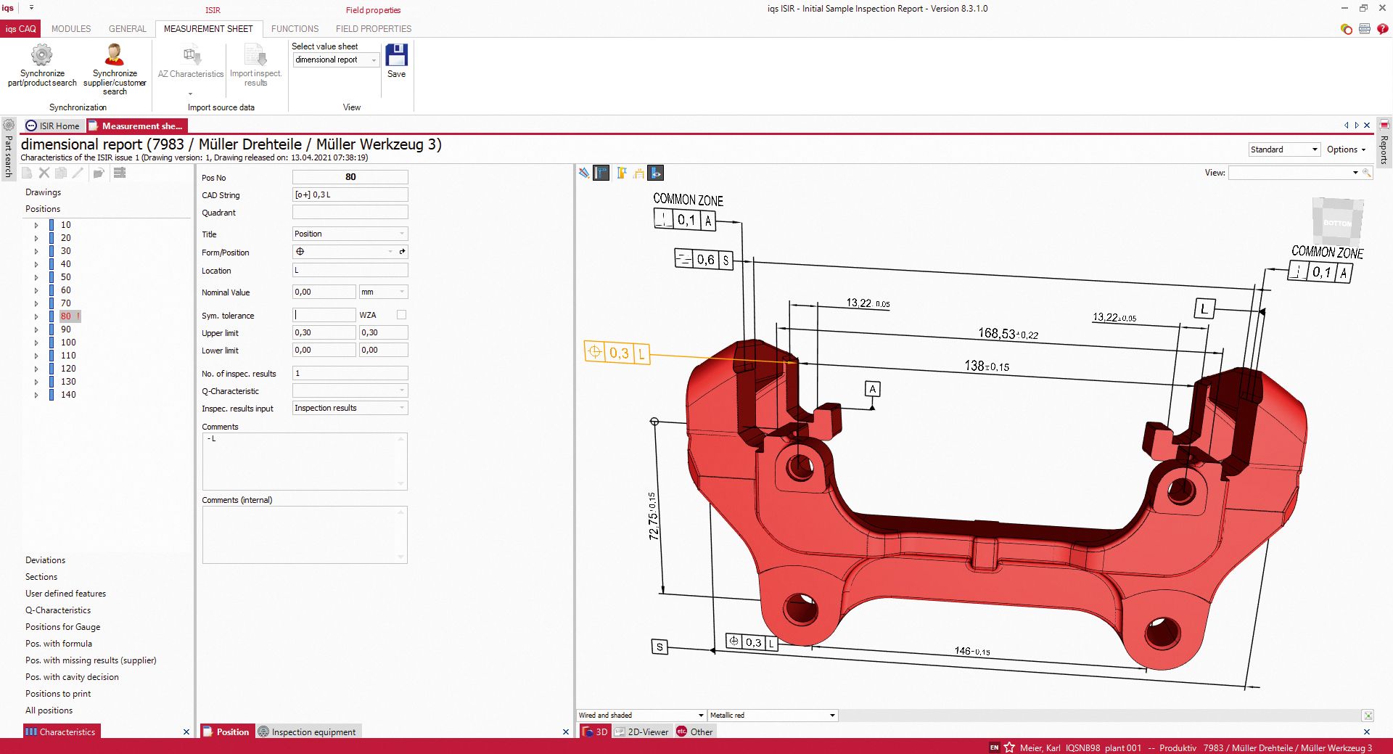Select the red pencil edit icon above Drawings panel
This screenshot has height=754, width=1393.
tap(78, 173)
